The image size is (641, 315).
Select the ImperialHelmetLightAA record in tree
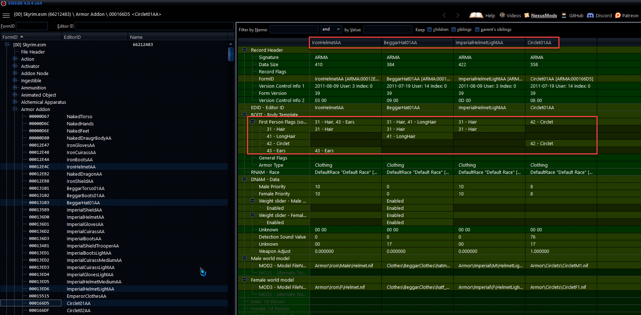114,289
